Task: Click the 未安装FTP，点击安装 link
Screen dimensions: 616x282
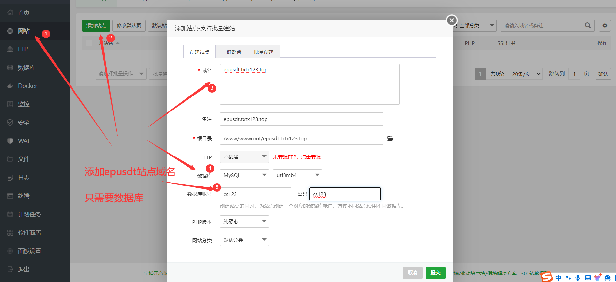Action: point(297,157)
